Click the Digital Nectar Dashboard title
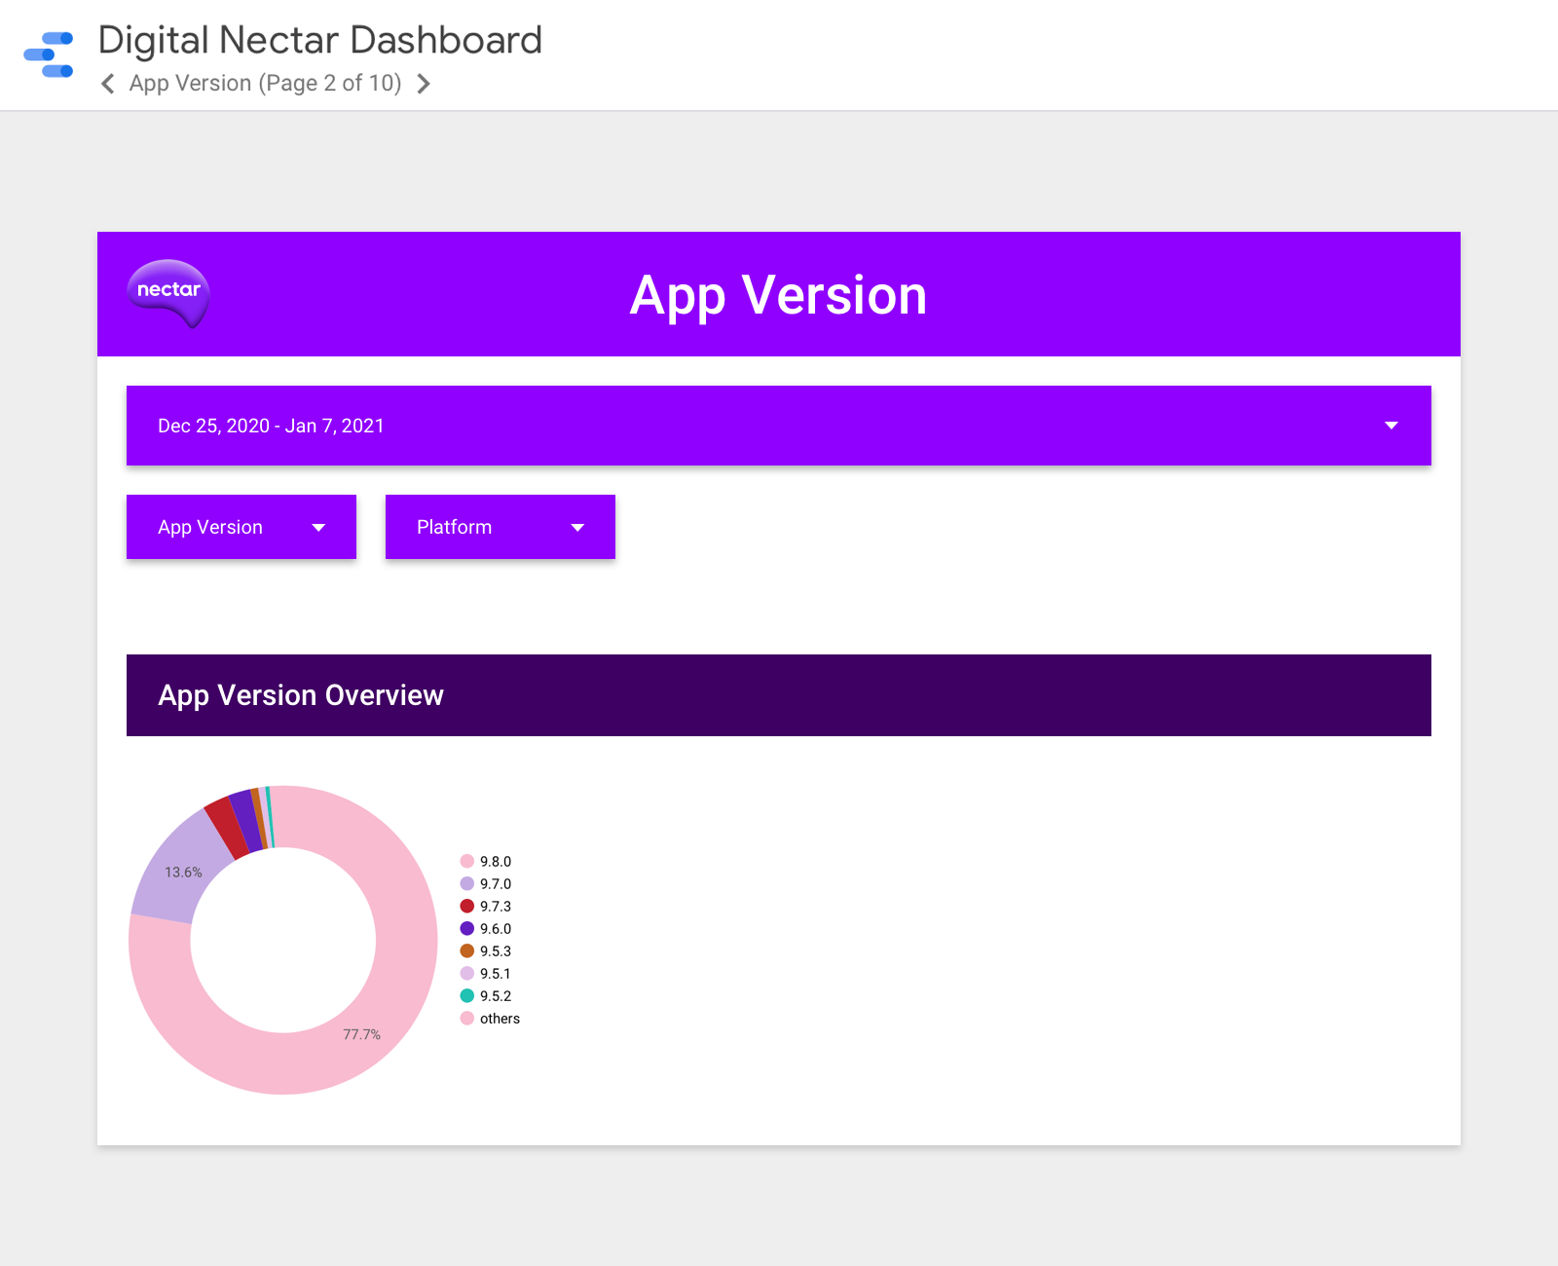 pyautogui.click(x=320, y=40)
